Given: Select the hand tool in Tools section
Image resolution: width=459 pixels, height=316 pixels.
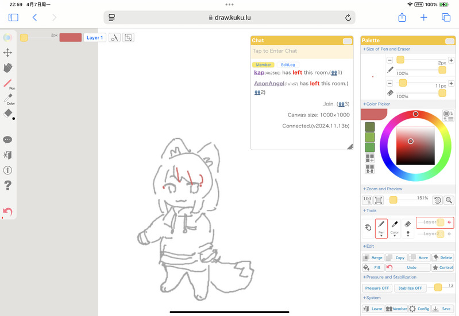Looking at the screenshot, I should 368,228.
